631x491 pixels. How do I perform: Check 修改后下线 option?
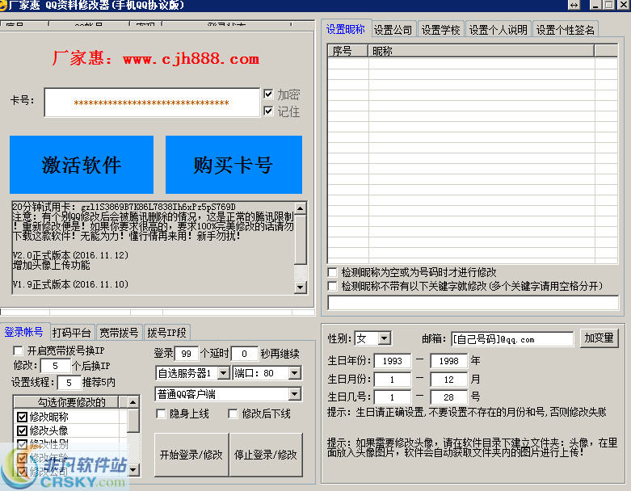[233, 413]
